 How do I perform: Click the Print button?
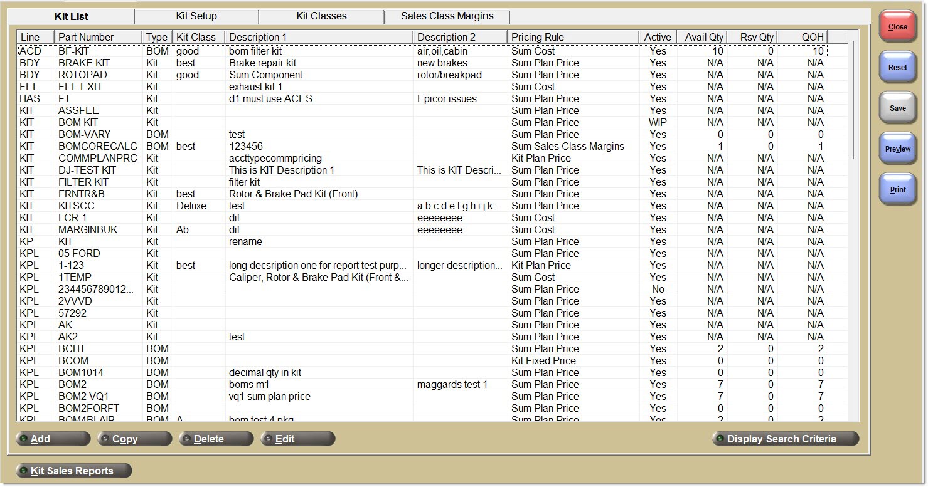897,190
